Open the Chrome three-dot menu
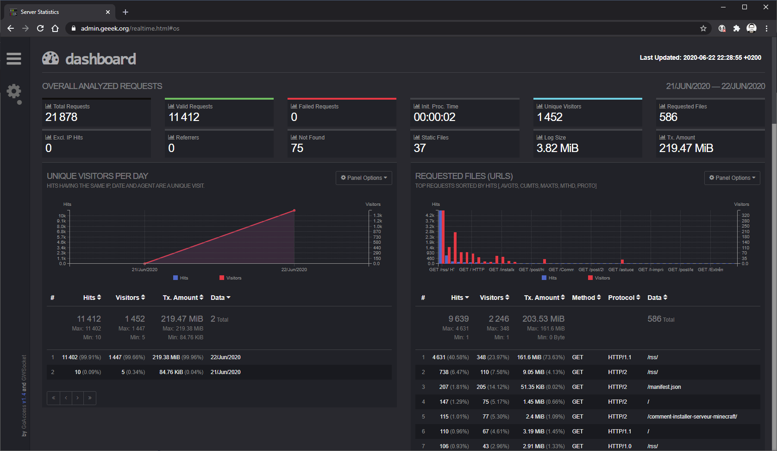 [x=766, y=28]
